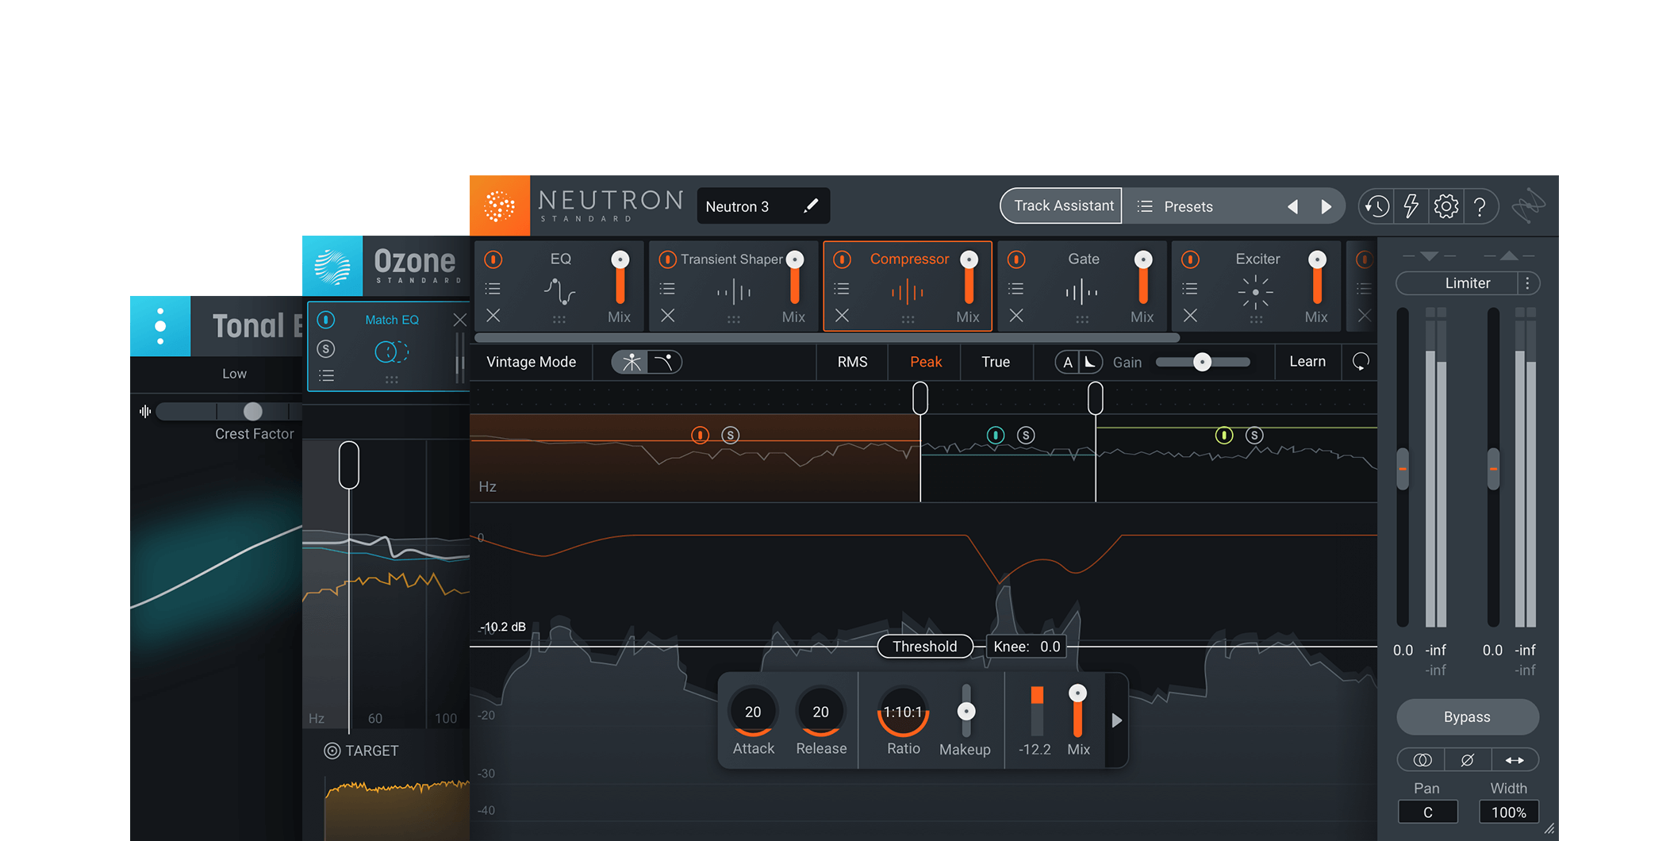
Task: Open the Limiter options three-dot menu
Action: (1527, 283)
